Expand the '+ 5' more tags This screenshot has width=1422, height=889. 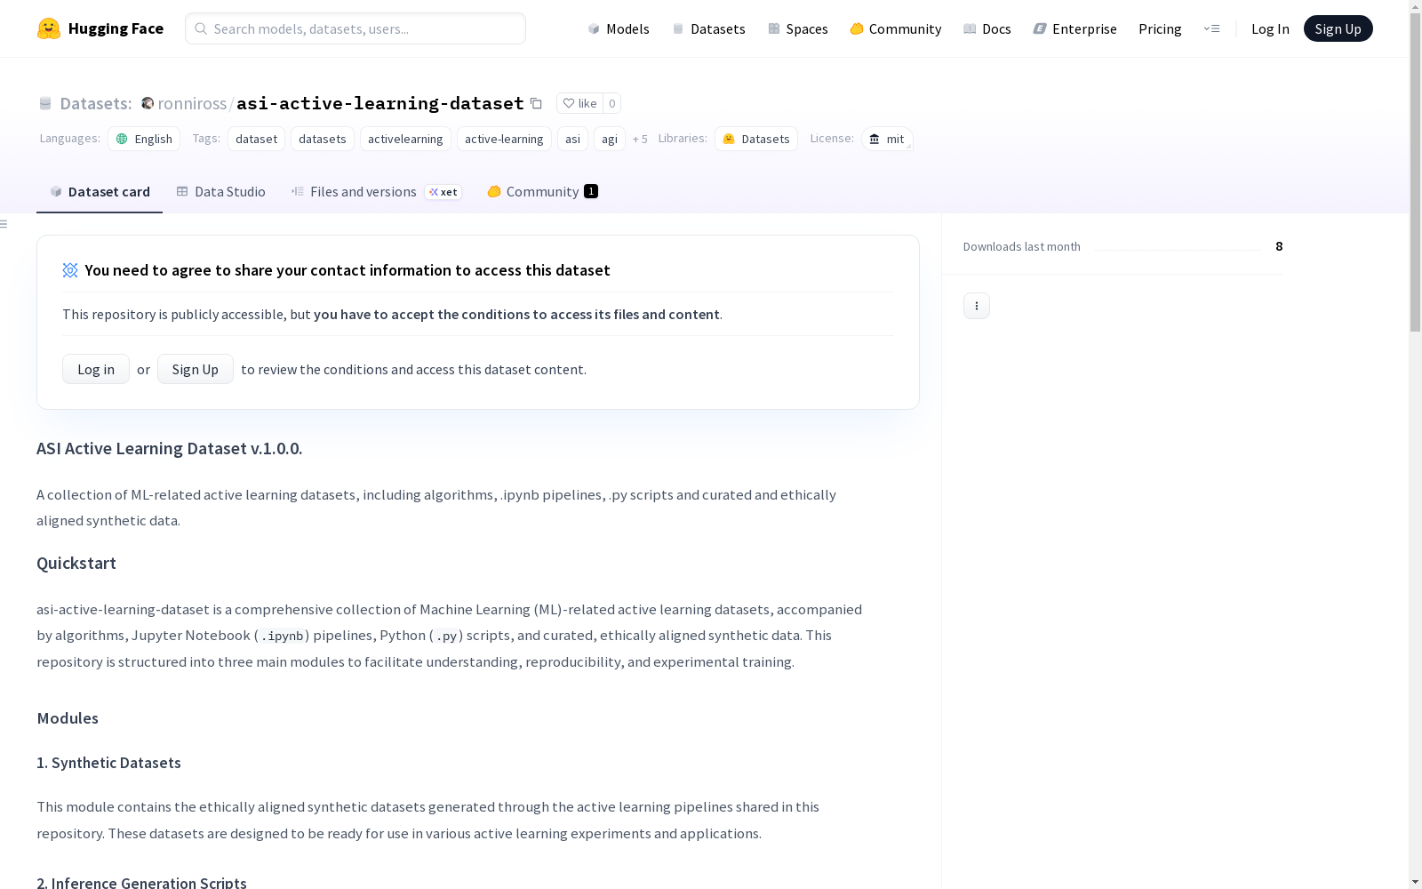click(x=640, y=139)
